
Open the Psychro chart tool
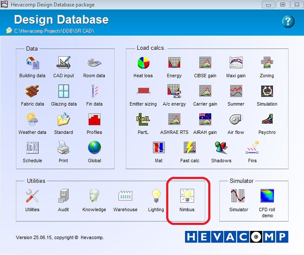(x=267, y=119)
